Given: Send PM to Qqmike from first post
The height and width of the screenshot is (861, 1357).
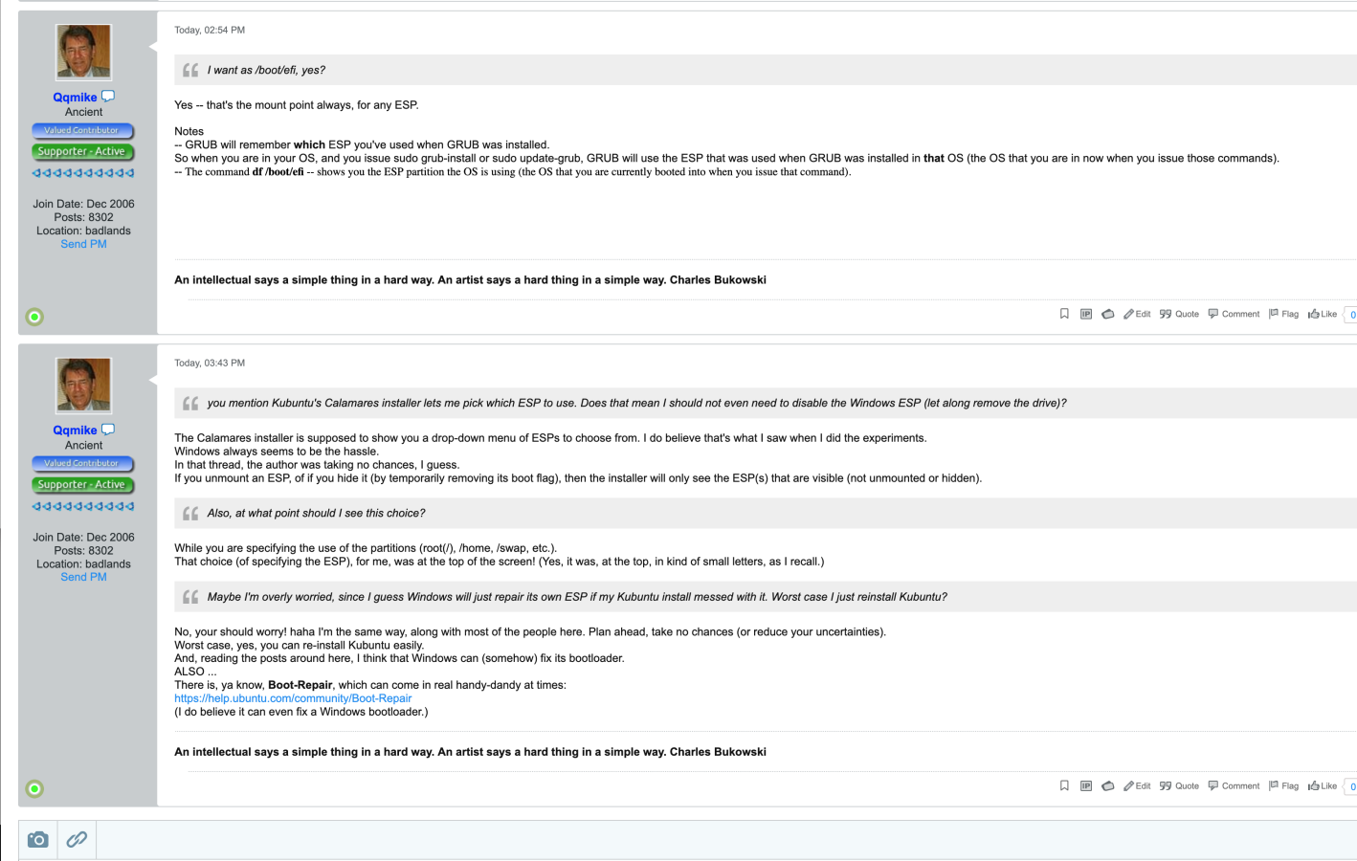Looking at the screenshot, I should pyautogui.click(x=83, y=244).
